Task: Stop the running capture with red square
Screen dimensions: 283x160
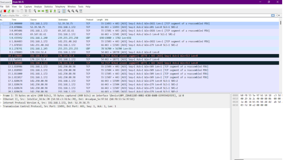Action: 5,11
